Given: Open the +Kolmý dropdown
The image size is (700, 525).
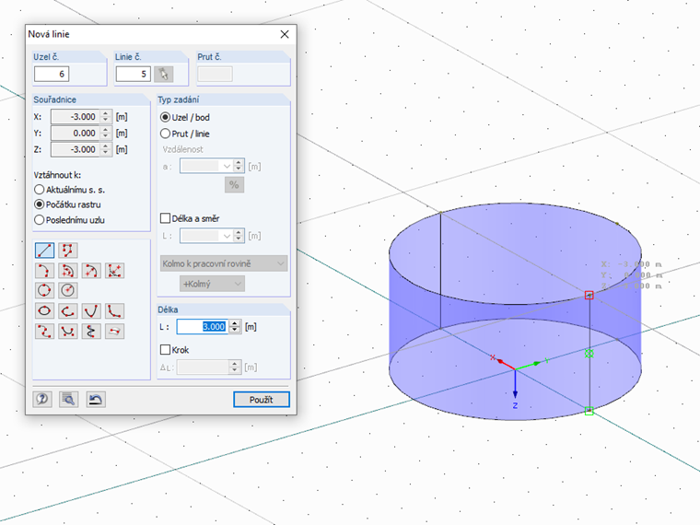Looking at the screenshot, I should point(212,284).
